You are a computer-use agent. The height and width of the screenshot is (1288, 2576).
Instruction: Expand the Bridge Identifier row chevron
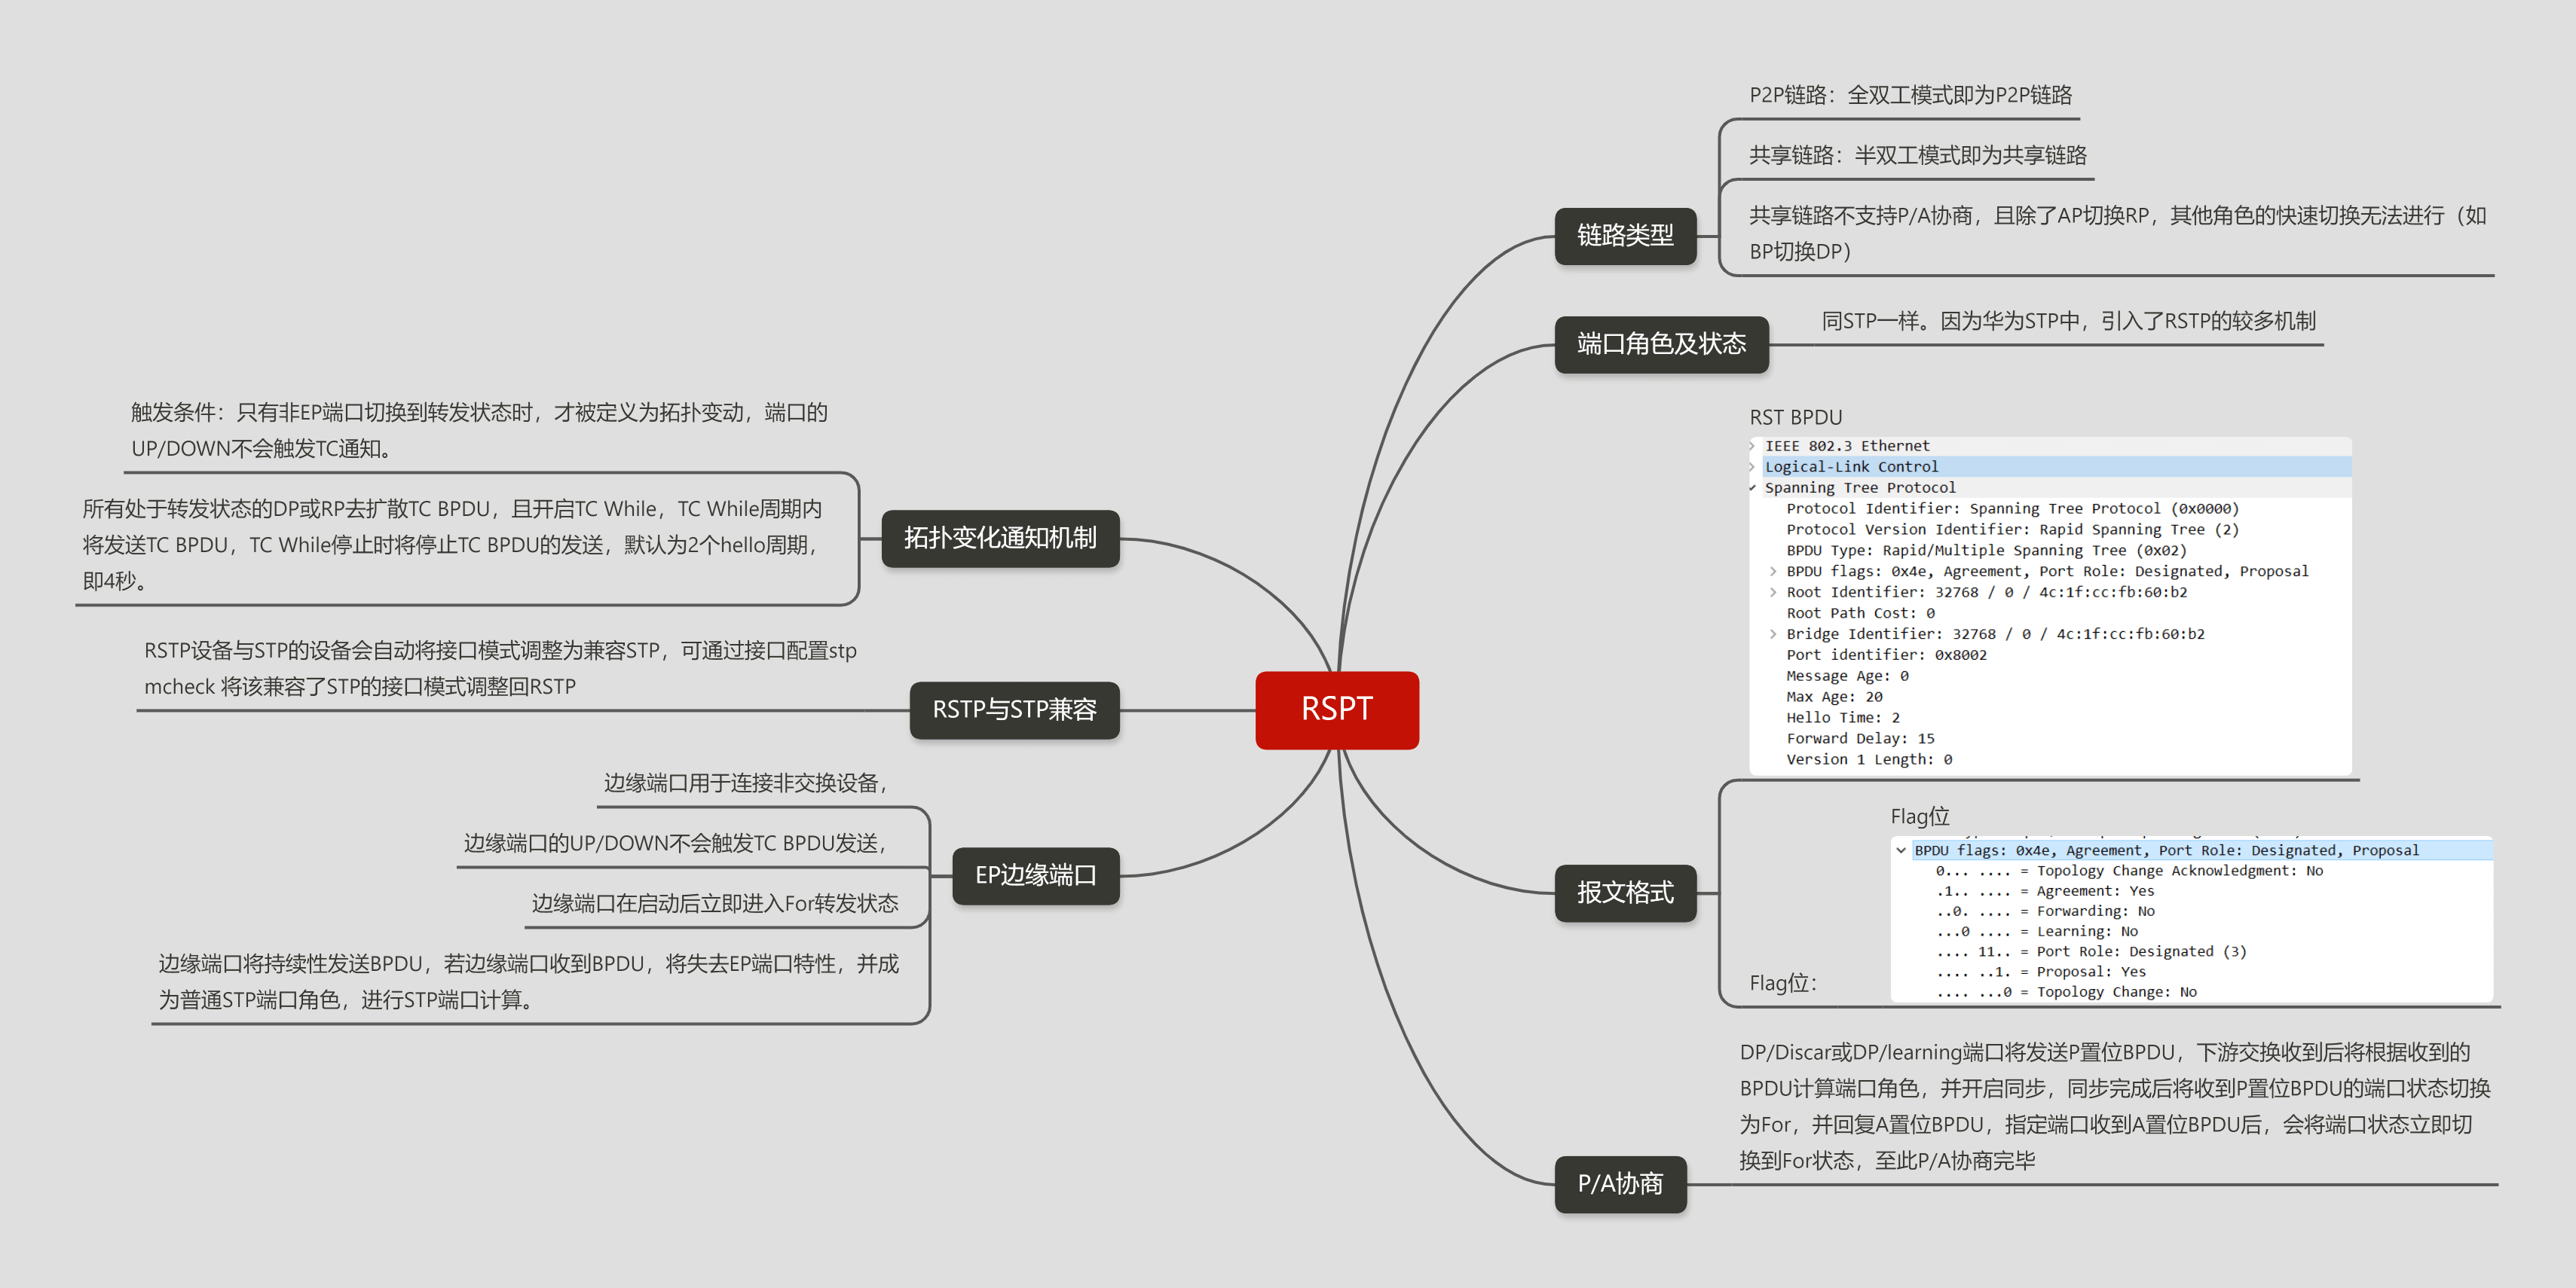pos(1773,634)
